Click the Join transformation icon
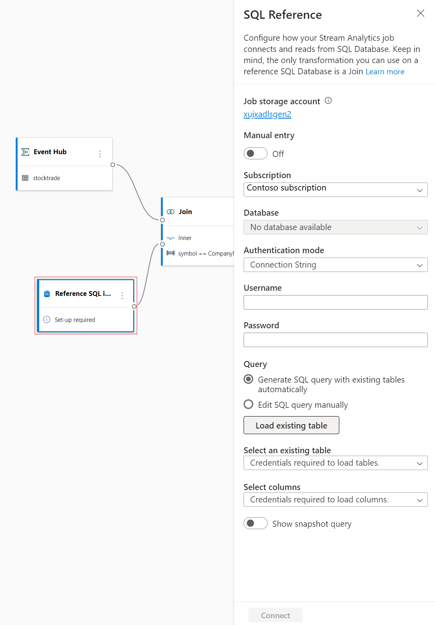 (171, 212)
